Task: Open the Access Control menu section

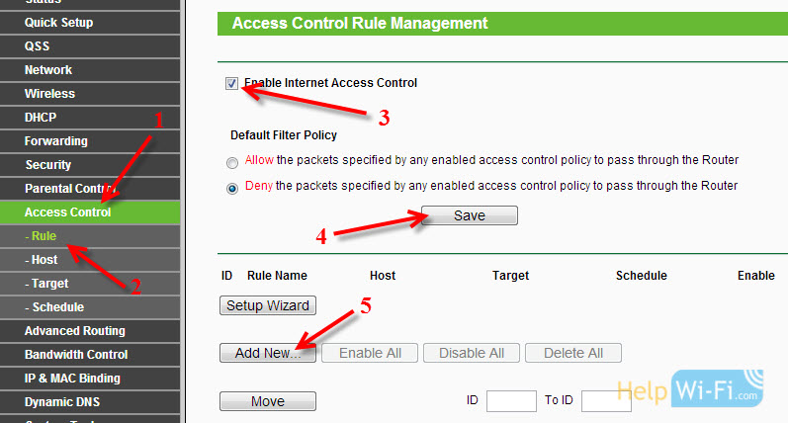Action: click(90, 212)
